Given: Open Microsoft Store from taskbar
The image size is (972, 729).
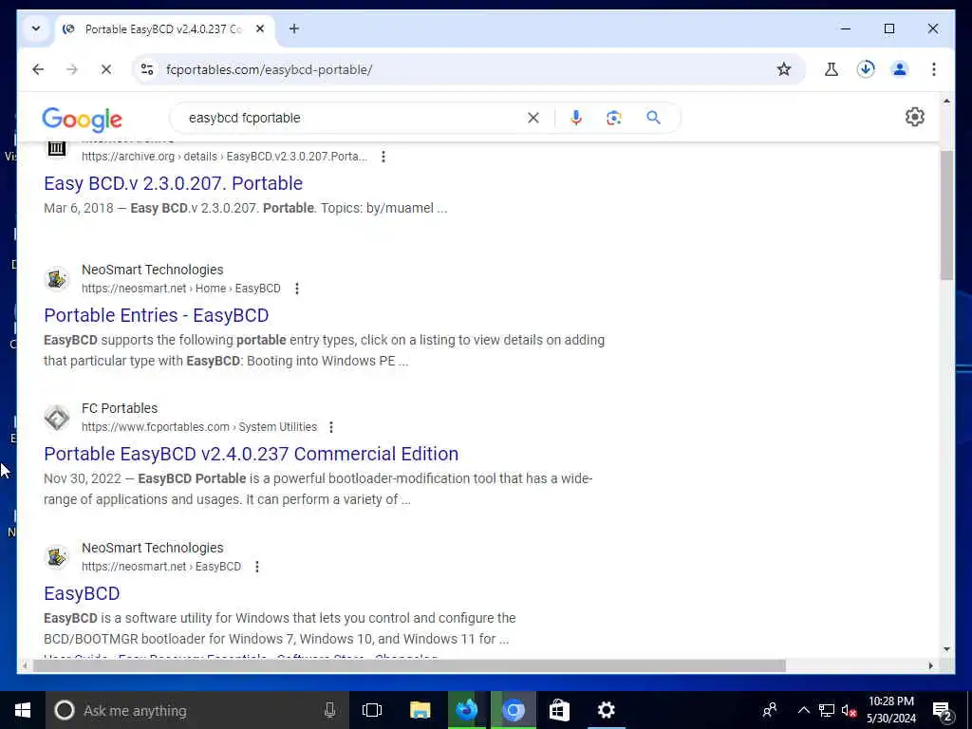Looking at the screenshot, I should 559,710.
